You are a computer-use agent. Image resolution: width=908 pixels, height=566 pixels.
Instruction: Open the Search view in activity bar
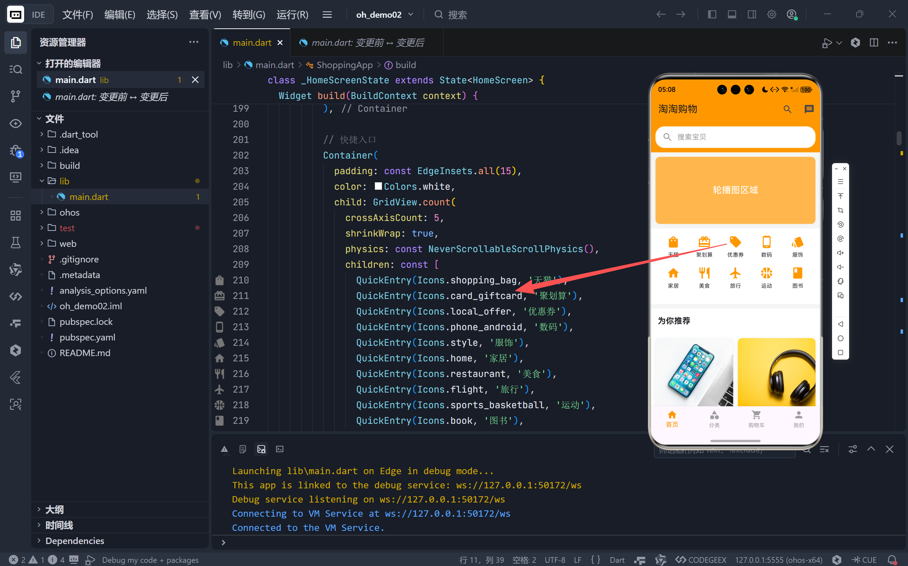tap(15, 69)
